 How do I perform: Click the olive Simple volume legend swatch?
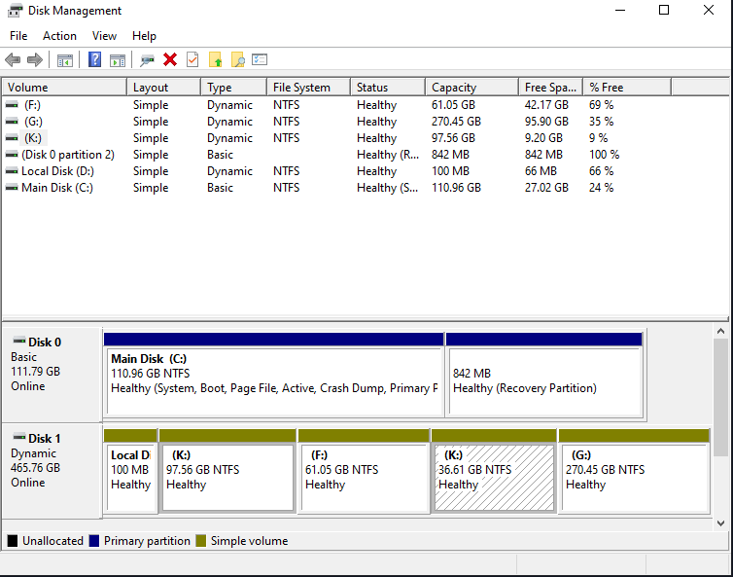[x=201, y=541]
